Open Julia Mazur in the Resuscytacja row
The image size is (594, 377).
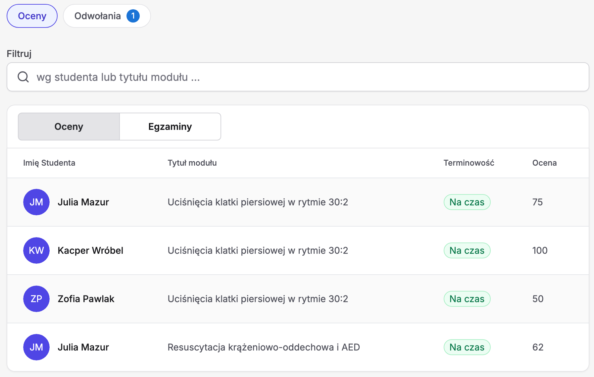83,347
